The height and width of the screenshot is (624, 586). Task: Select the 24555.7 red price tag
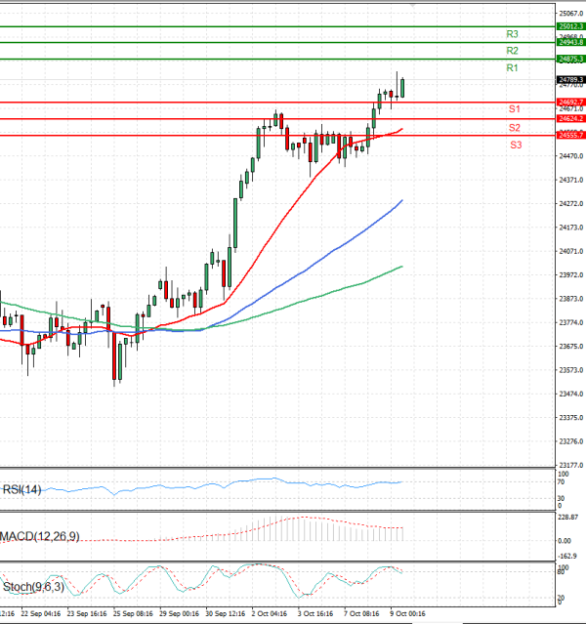[570, 135]
